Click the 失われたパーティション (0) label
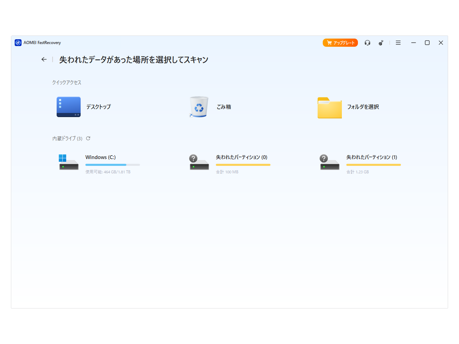 (241, 157)
